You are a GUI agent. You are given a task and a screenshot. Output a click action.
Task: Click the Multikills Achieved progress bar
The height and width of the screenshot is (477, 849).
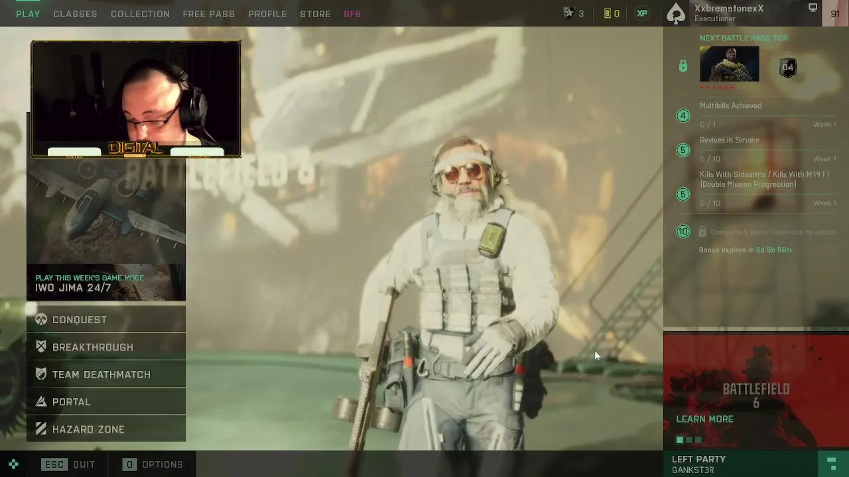(x=767, y=116)
